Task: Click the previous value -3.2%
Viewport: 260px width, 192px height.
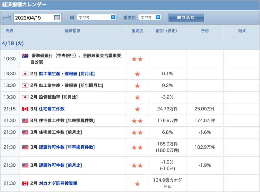Action: click(167, 97)
